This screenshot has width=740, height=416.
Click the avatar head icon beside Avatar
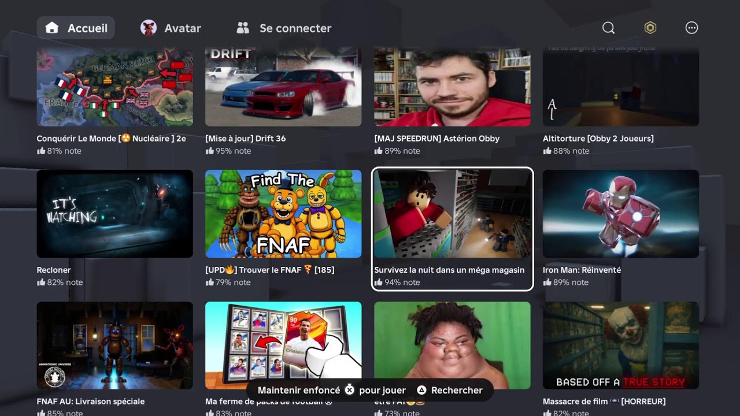pyautogui.click(x=149, y=28)
